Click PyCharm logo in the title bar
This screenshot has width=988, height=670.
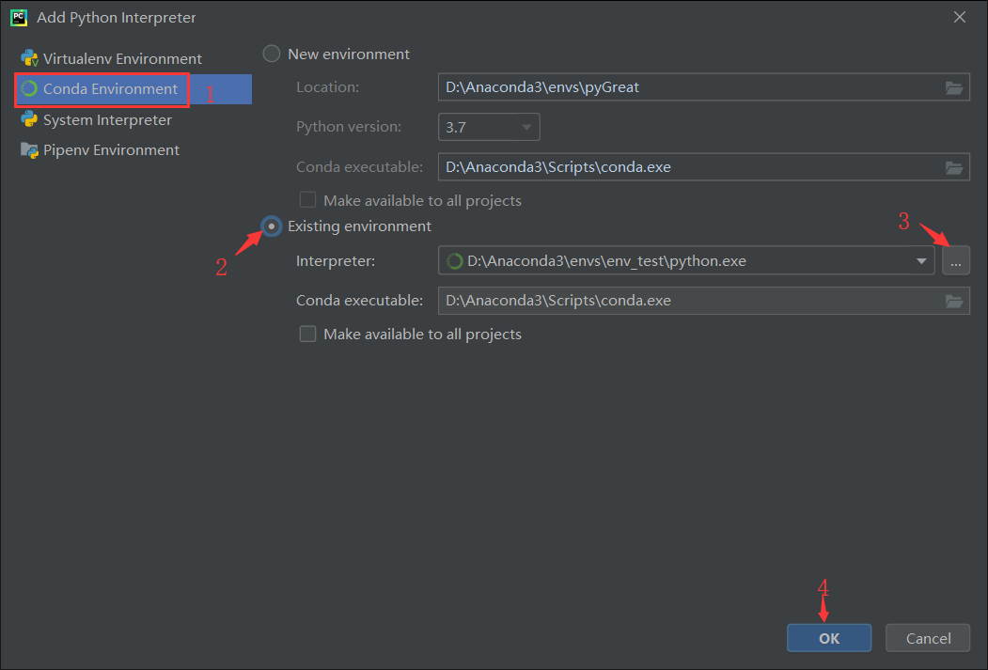[18, 17]
